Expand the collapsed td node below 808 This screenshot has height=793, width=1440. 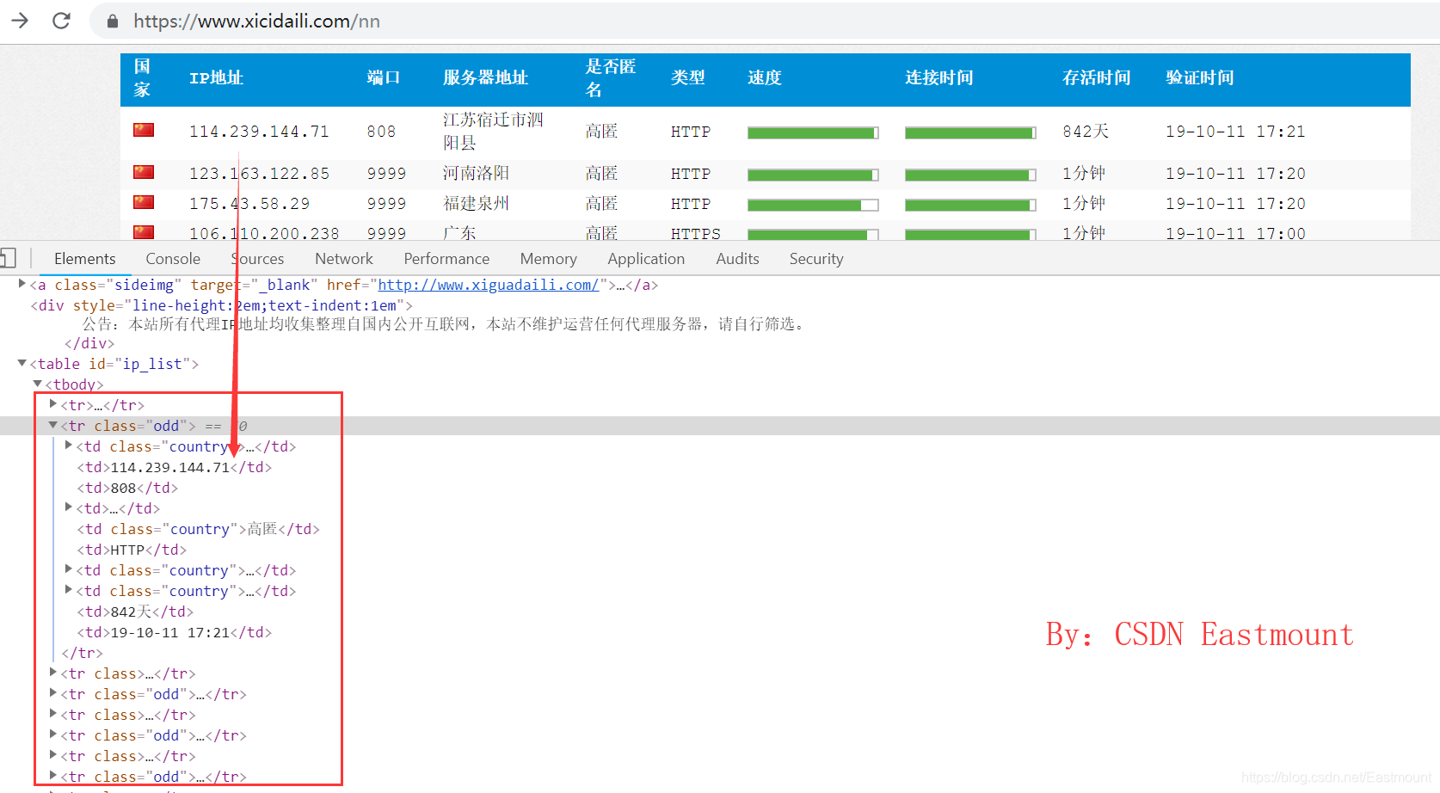pos(69,507)
